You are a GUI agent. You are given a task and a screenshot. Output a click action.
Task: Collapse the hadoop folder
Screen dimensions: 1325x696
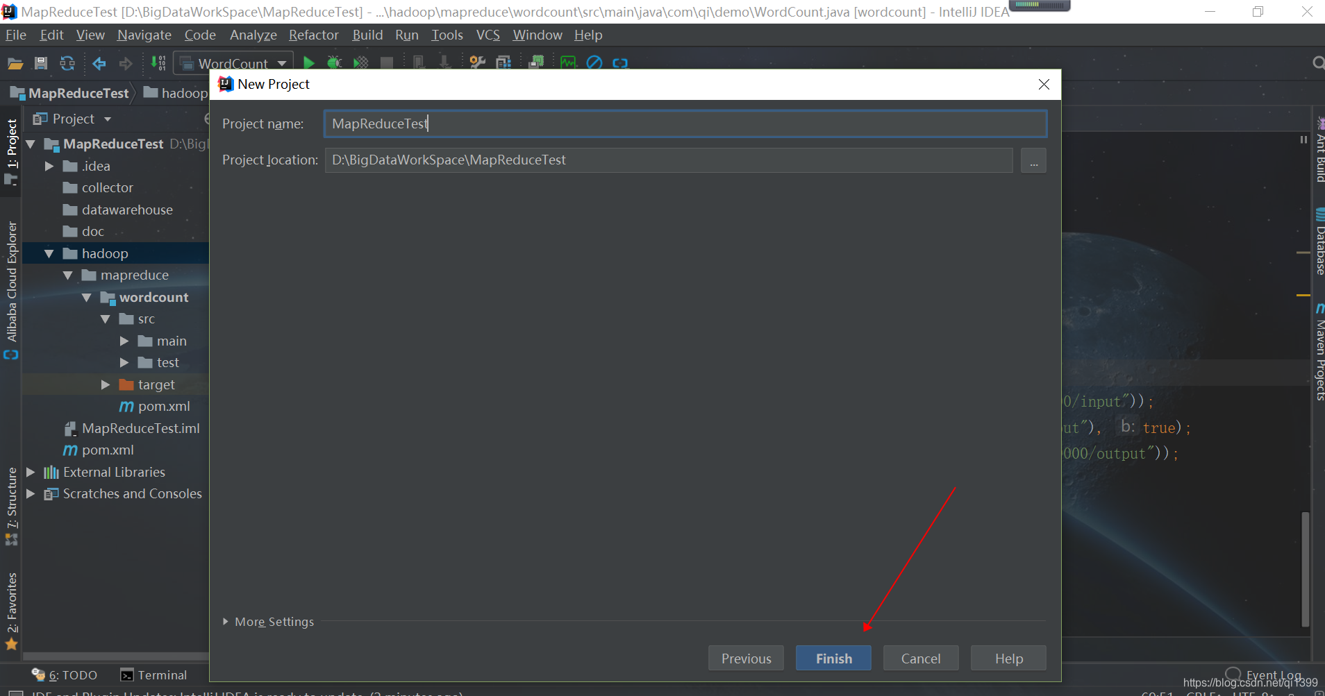(49, 253)
